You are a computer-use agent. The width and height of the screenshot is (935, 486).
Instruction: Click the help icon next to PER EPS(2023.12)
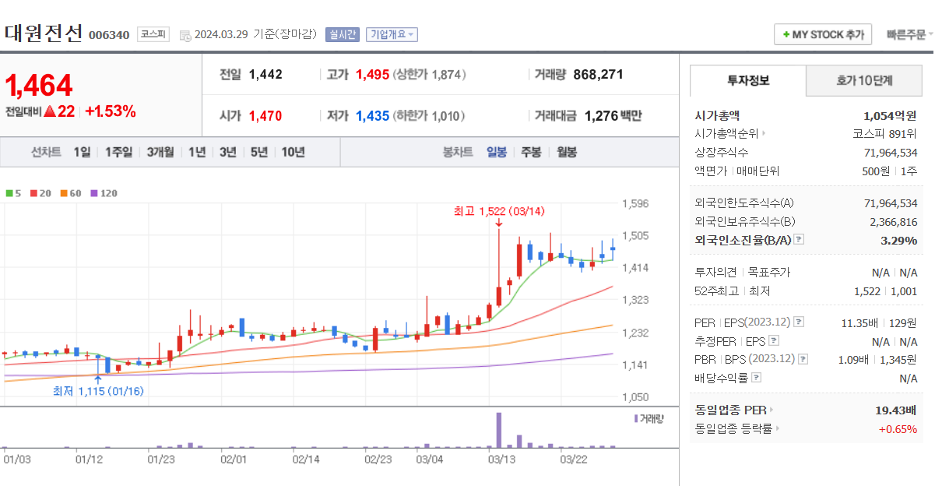799,322
